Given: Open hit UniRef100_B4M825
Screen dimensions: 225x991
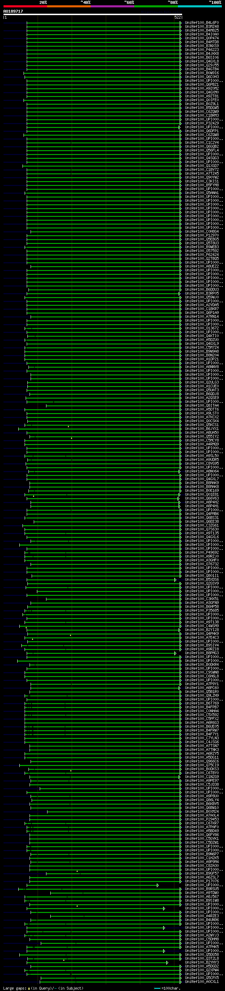Looking at the screenshot, I should [x=202, y=30].
